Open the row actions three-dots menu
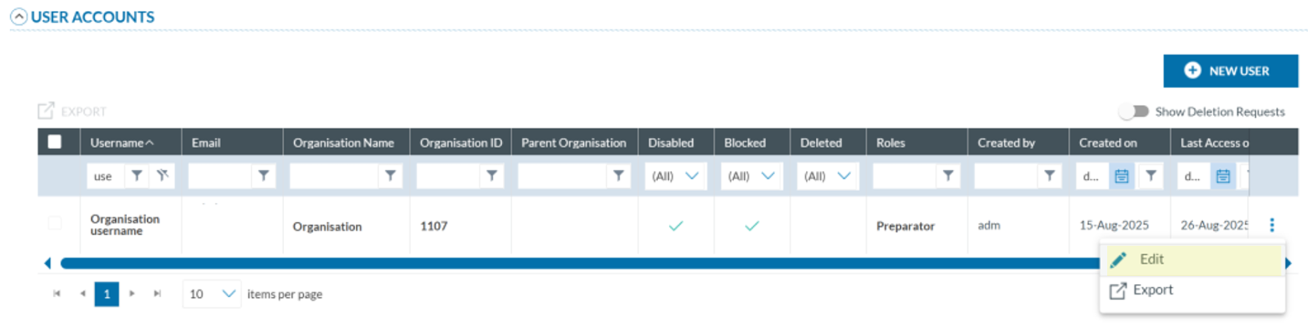This screenshot has width=1308, height=329. [1271, 225]
